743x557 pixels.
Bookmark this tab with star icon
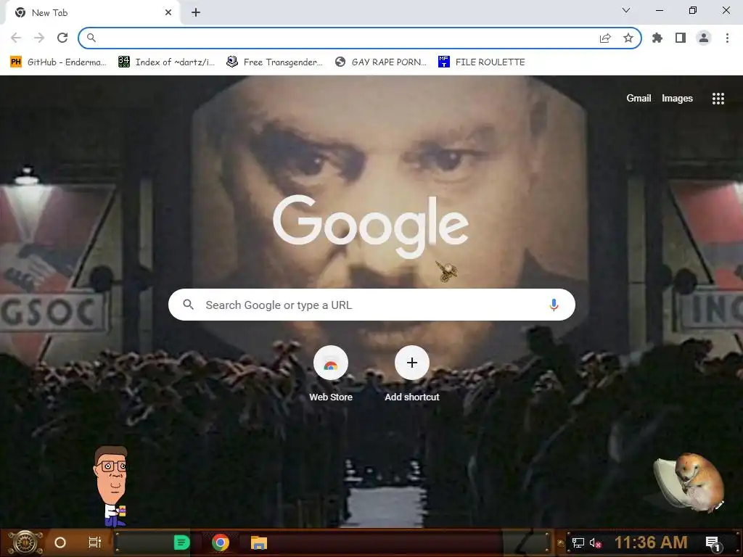coord(628,38)
